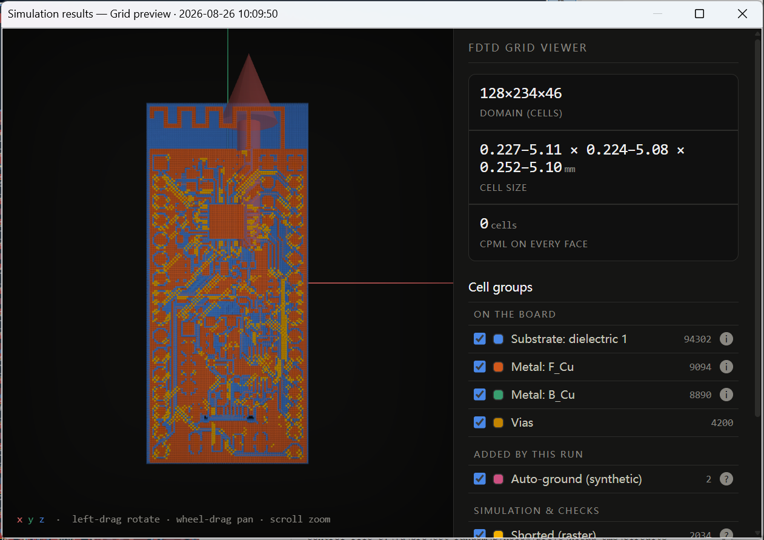
Task: Click the 9094 F_Cu cell count
Action: click(700, 367)
